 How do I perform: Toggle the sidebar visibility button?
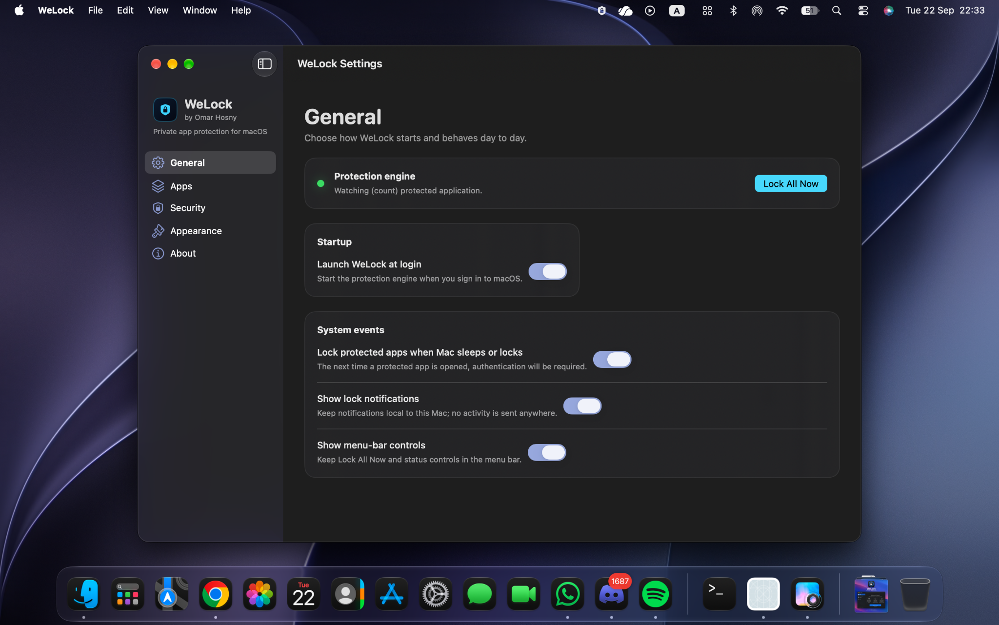pos(264,64)
